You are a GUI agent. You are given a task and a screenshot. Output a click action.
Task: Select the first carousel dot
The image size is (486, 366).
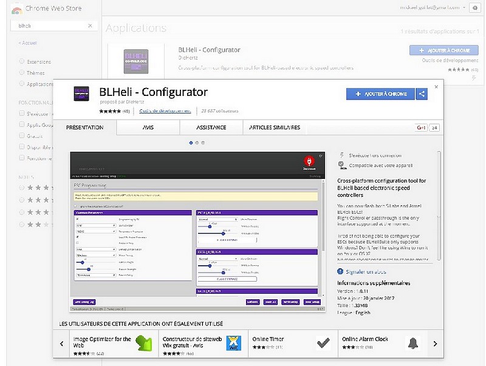click(191, 143)
